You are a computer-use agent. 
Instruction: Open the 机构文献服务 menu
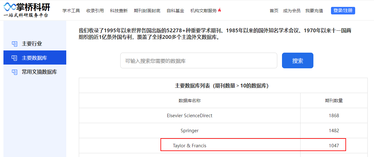[x=204, y=11]
